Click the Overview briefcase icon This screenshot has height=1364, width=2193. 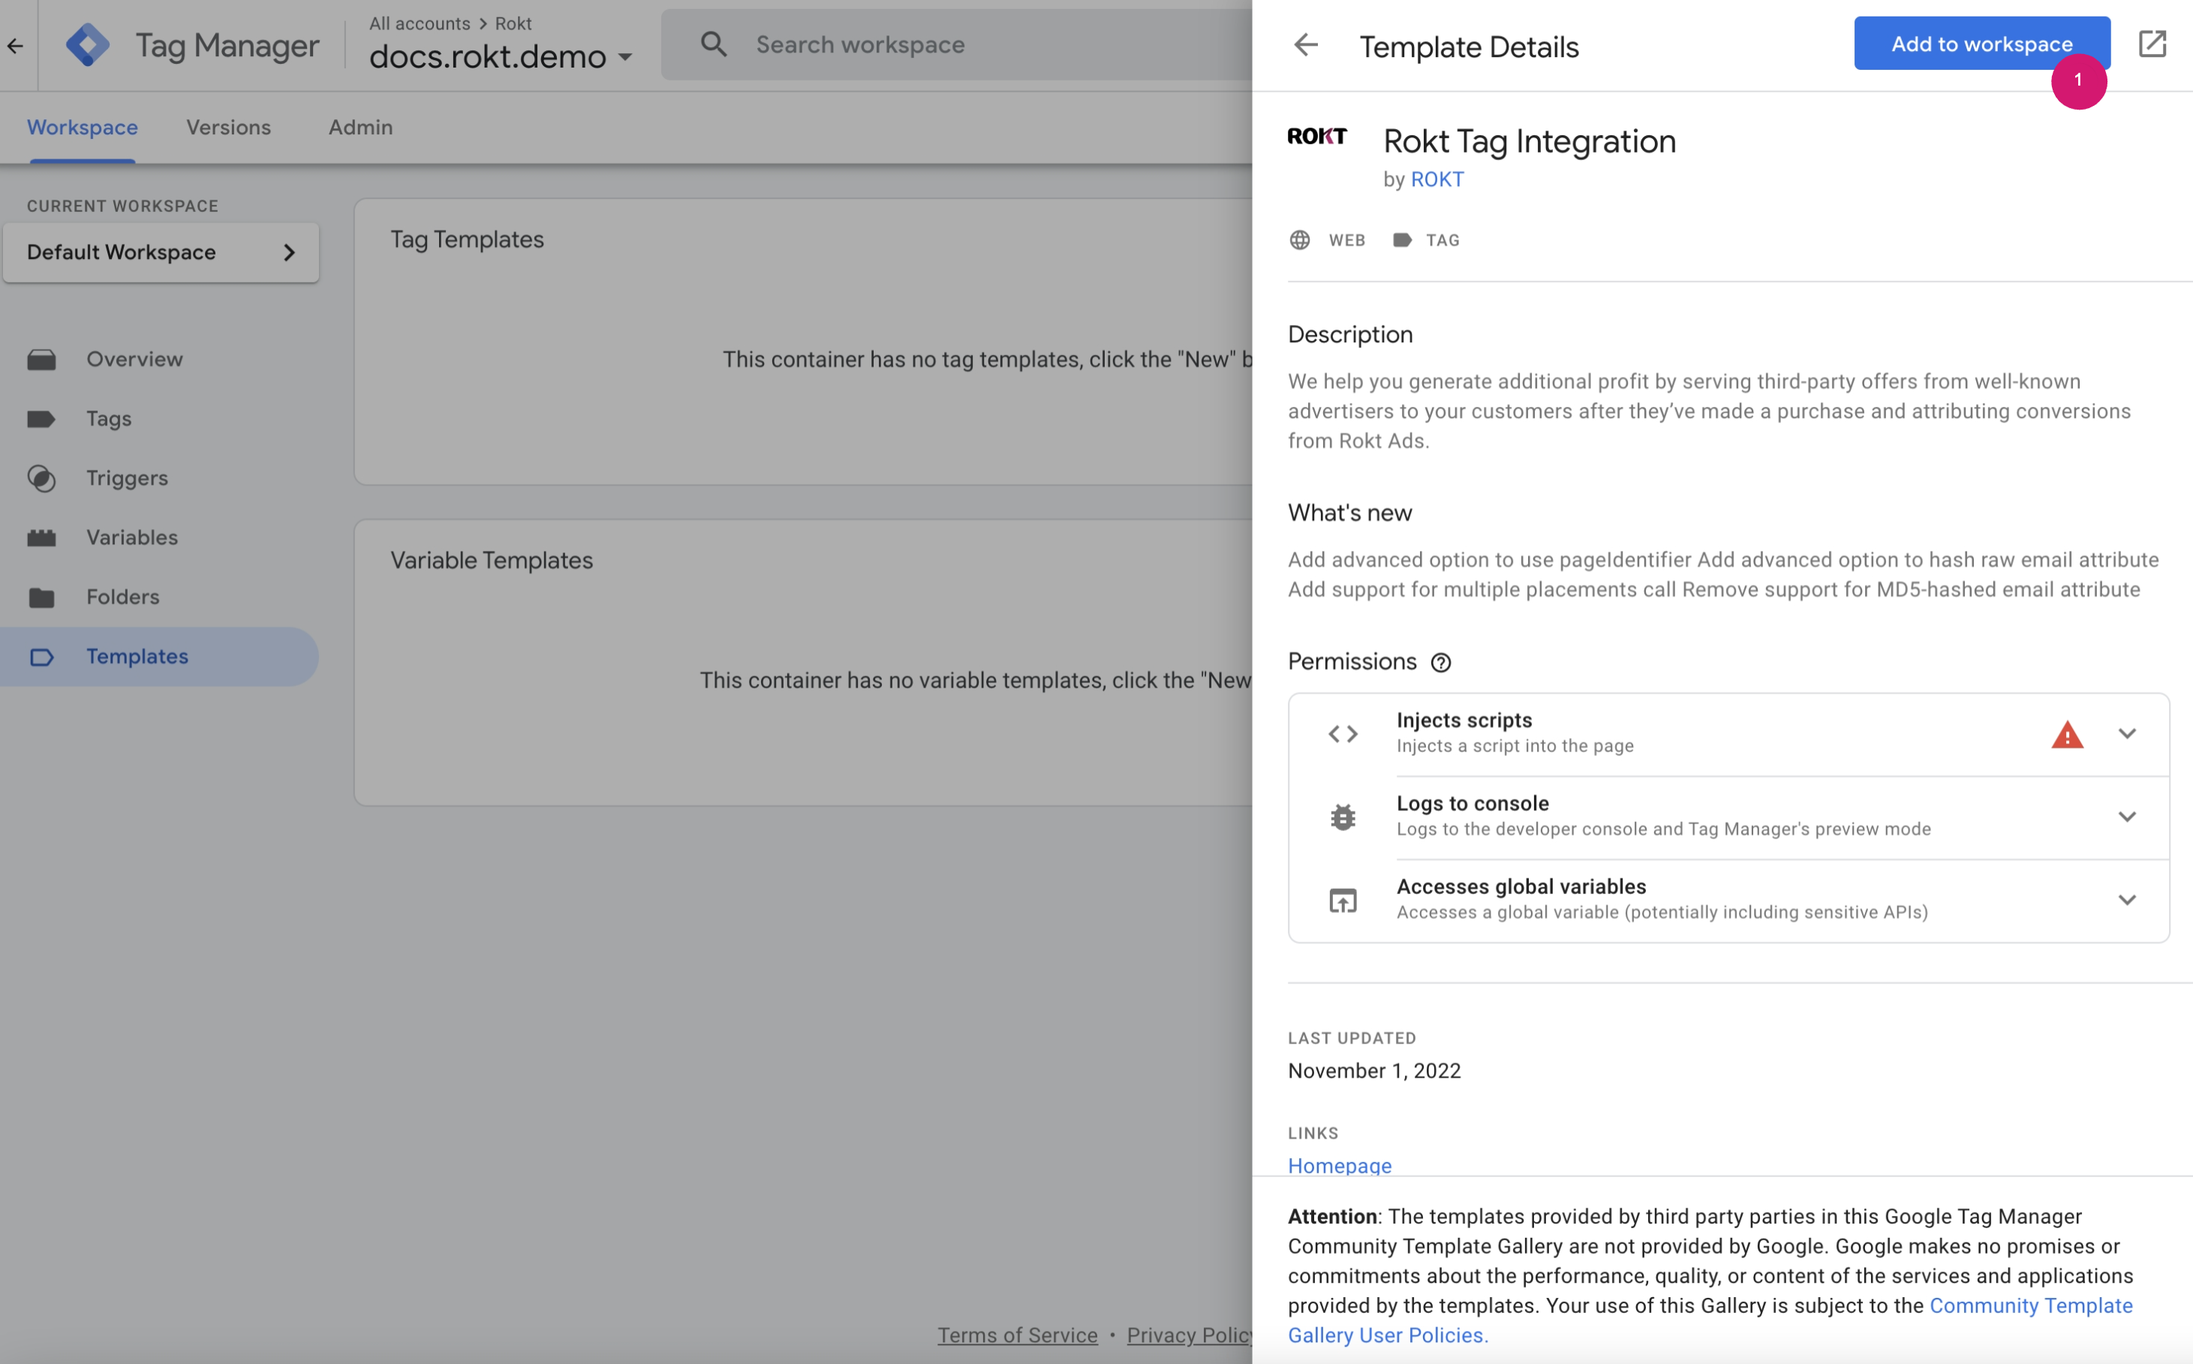pos(41,360)
